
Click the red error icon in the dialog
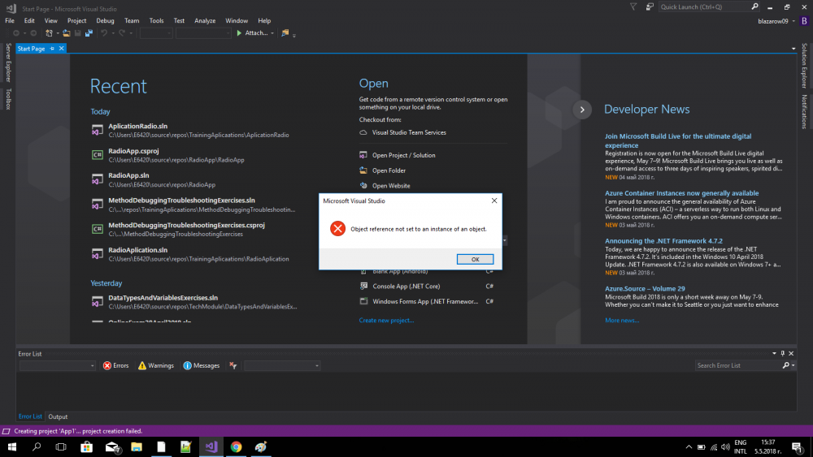[x=337, y=228]
